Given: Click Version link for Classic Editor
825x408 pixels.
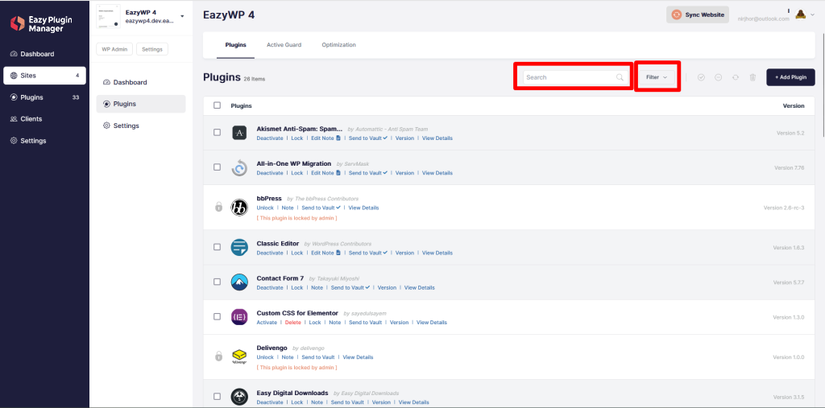Looking at the screenshot, I should pyautogui.click(x=404, y=253).
